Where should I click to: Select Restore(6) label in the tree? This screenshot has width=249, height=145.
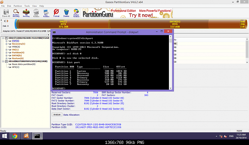coord(18,59)
